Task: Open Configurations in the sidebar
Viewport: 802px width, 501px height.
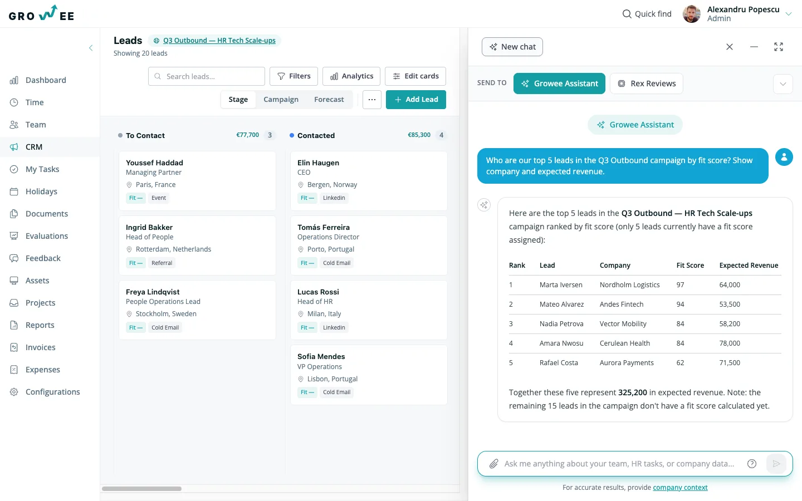Action: 53,392
